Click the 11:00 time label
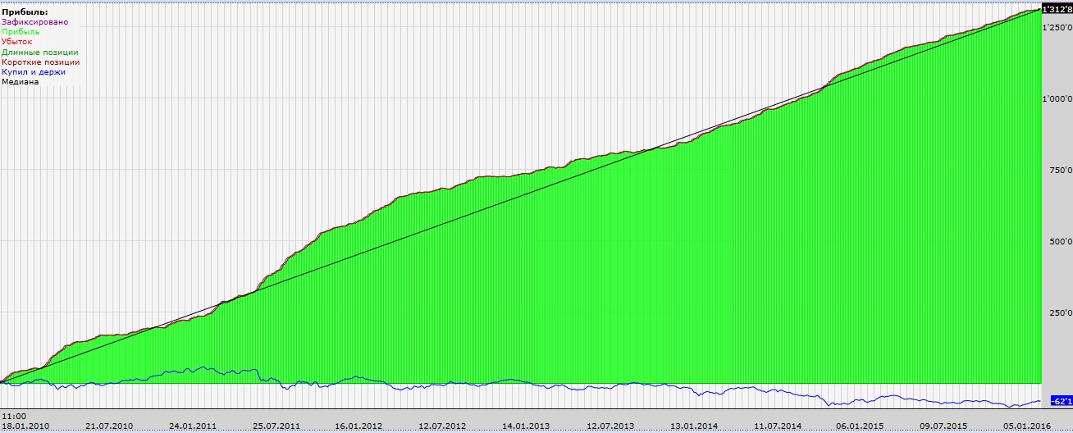 [x=13, y=417]
